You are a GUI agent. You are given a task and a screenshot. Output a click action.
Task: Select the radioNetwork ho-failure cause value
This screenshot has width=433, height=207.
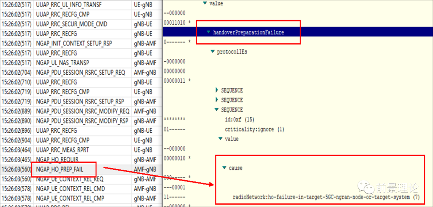click(x=326, y=197)
